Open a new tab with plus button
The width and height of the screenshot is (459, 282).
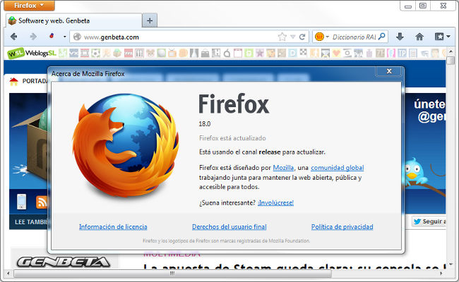150,20
